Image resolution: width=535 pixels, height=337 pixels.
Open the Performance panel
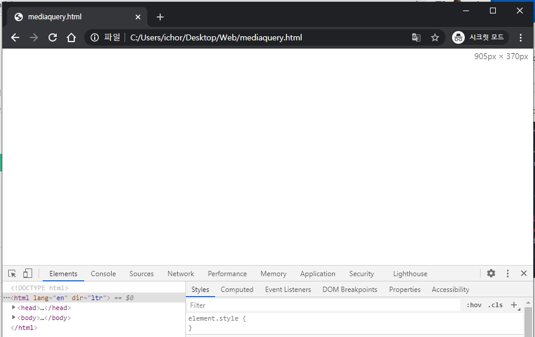tap(227, 274)
